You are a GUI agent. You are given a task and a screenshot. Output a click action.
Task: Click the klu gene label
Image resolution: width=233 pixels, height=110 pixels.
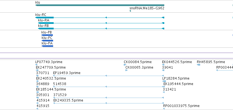pos(38,2)
